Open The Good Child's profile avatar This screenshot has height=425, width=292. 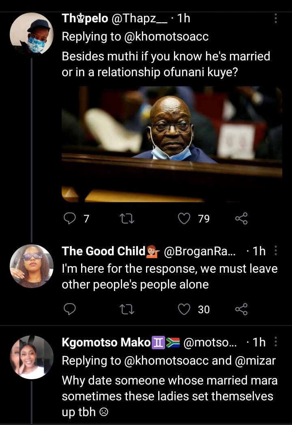[32, 266]
